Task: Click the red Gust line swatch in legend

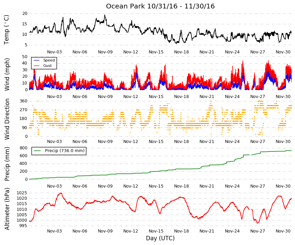Action: [36, 66]
